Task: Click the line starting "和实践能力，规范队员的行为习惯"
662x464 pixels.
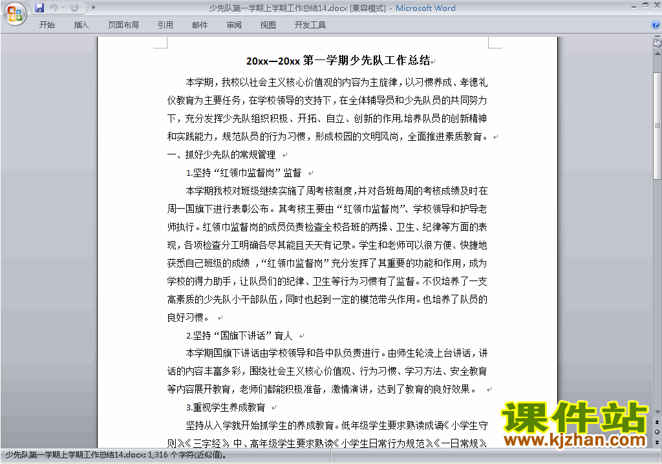Action: (328, 137)
